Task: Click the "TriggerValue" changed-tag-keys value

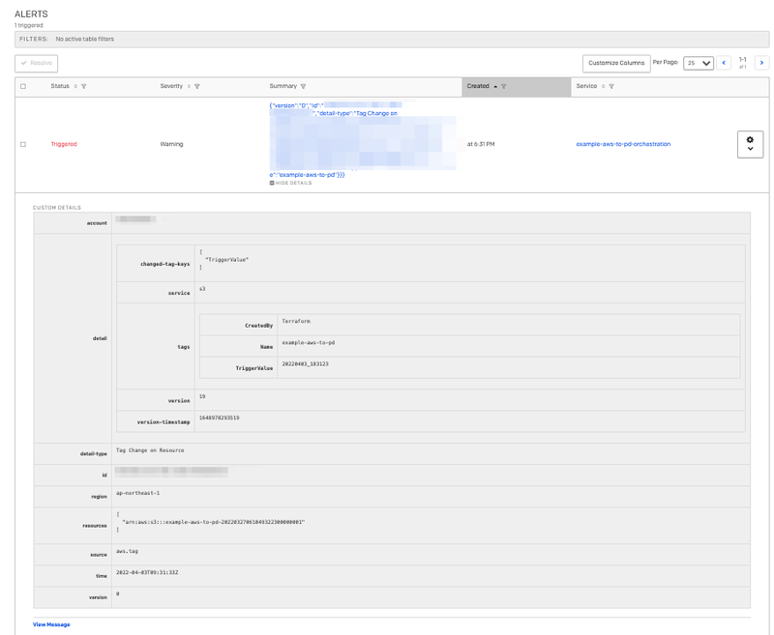Action: pos(226,259)
